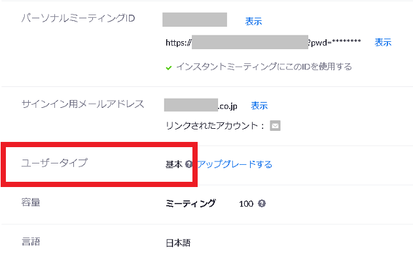Click the masked email address ending .co.jp

[200, 105]
